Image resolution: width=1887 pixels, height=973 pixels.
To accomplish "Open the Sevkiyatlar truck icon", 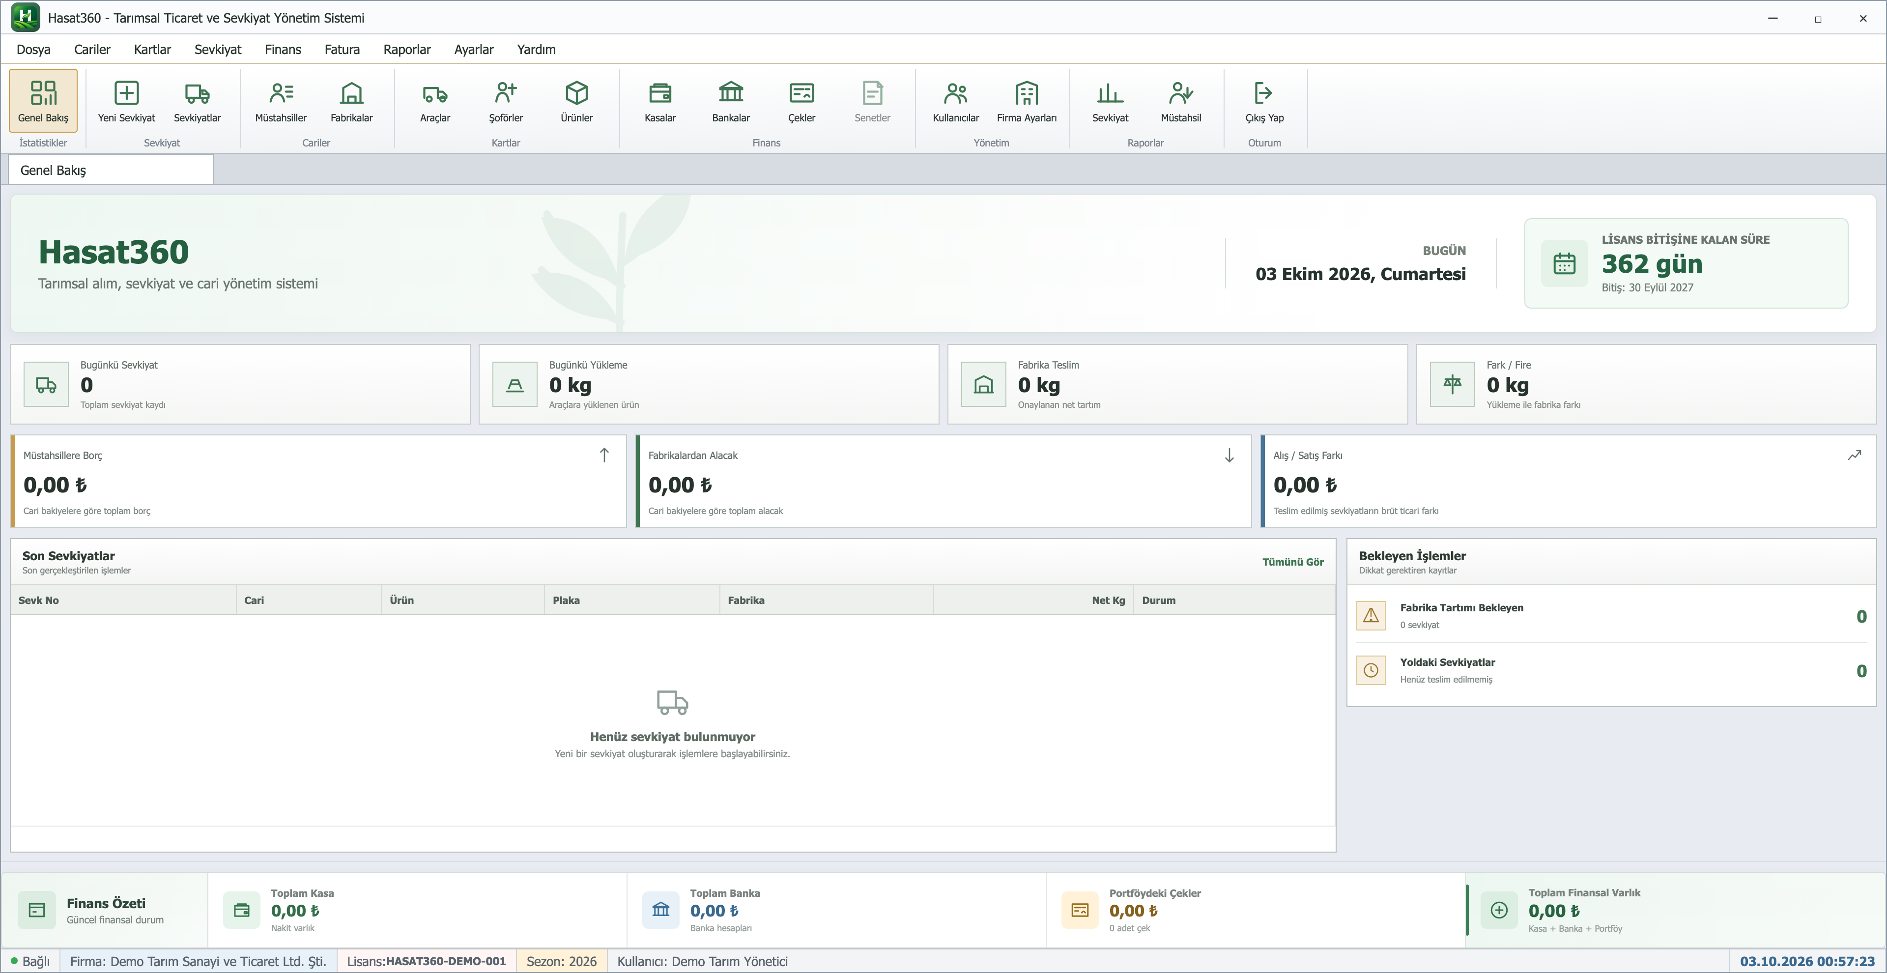I will click(x=197, y=100).
